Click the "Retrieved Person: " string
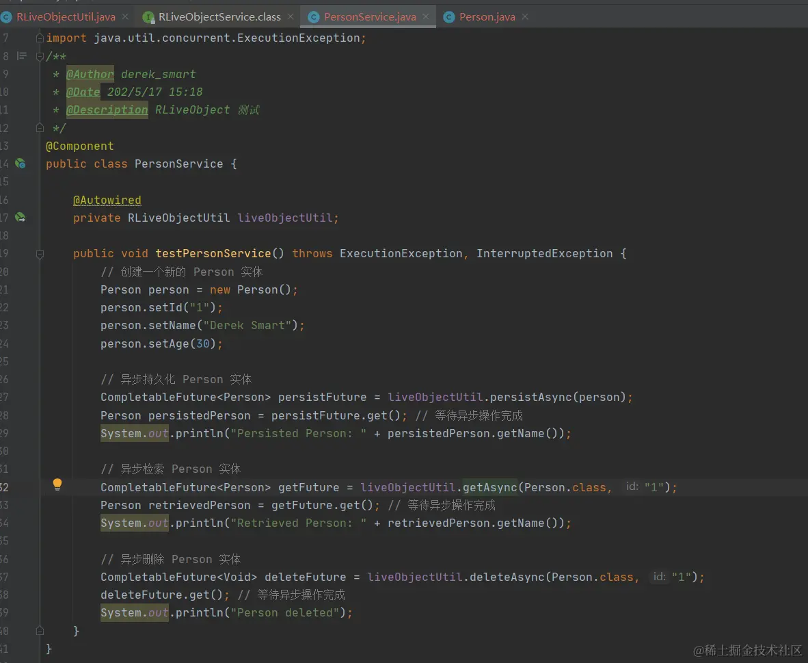The height and width of the screenshot is (663, 808). (298, 523)
